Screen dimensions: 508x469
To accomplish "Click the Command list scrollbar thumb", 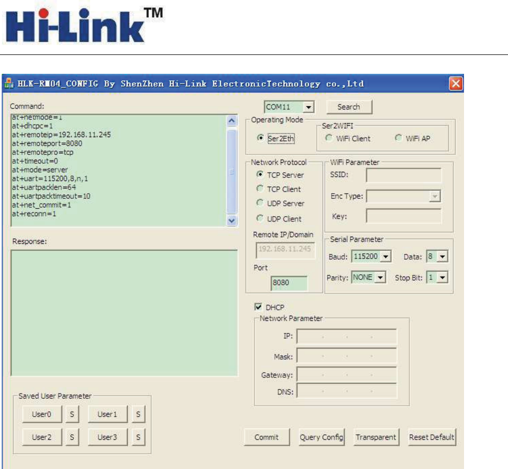I will (231, 171).
